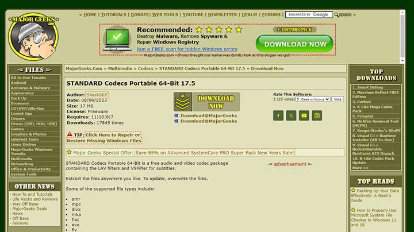Click the search magnifier icon
The height and width of the screenshot is (232, 414).
coord(336,15)
